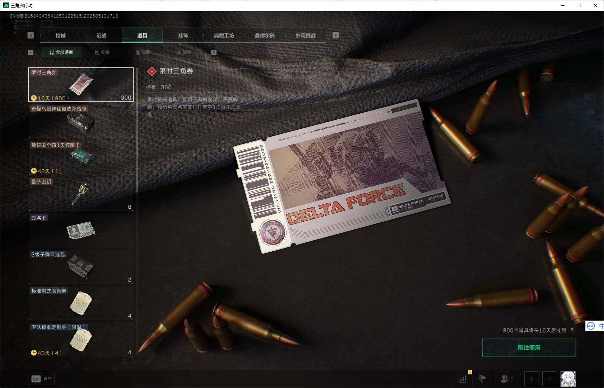The width and height of the screenshot is (604, 388).
Task: Click the 43天（4）expiry clock icon
Action: point(34,352)
